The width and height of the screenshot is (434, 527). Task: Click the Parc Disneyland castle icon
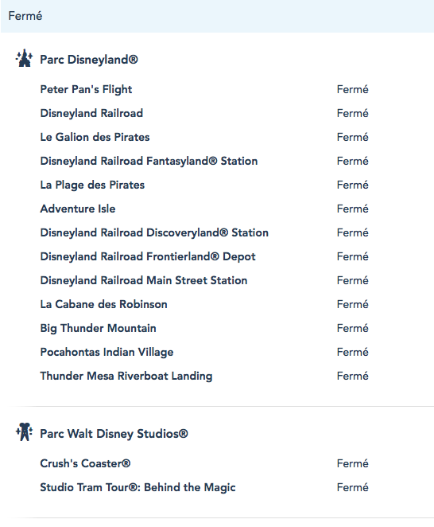point(24,58)
